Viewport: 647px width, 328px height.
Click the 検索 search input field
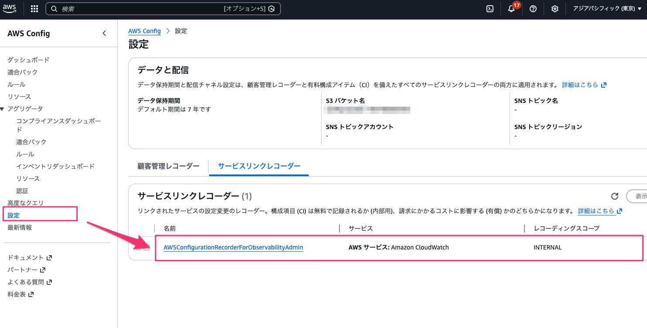161,8
